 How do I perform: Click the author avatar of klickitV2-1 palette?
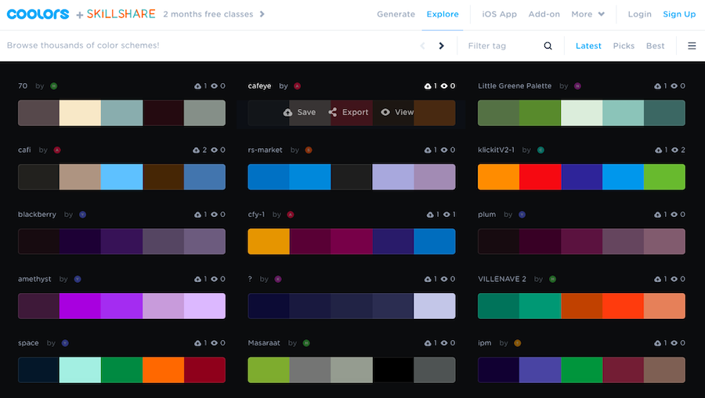(x=540, y=150)
